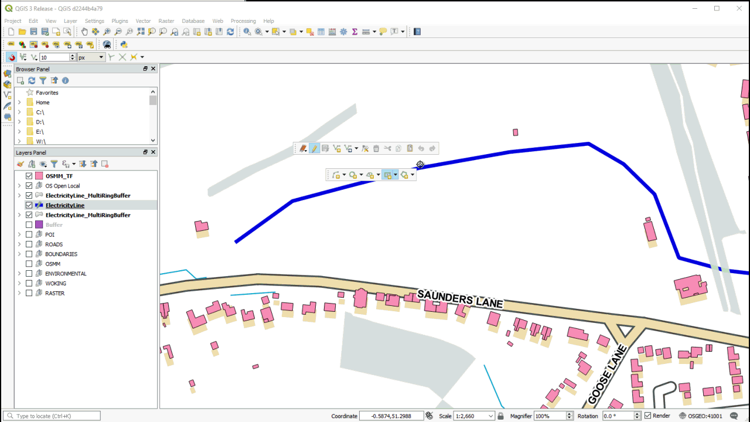Select the Favorites item in Browser

click(x=47, y=93)
